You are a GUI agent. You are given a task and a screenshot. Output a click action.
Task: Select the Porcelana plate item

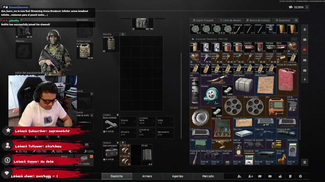pos(201,117)
